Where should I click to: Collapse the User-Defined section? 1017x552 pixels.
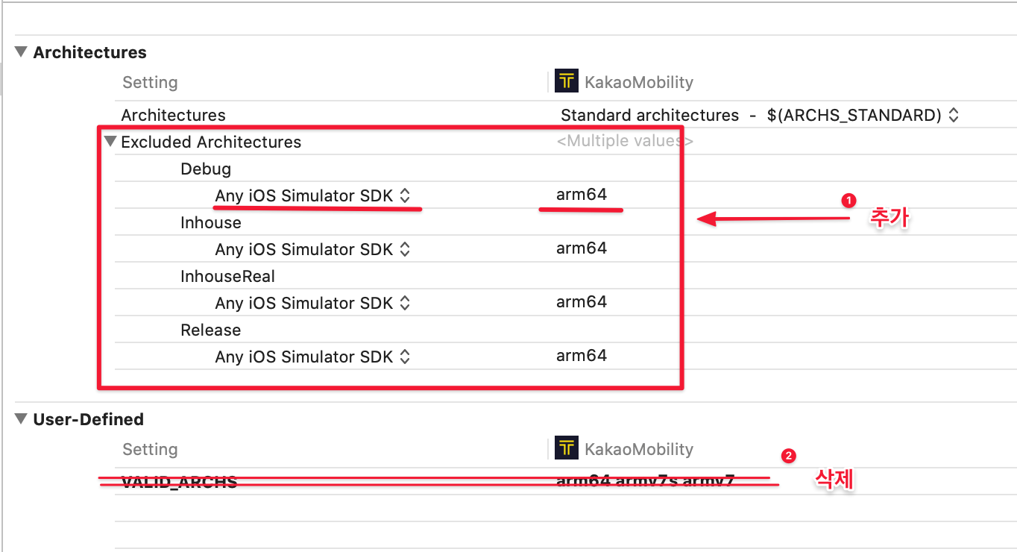pos(19,419)
